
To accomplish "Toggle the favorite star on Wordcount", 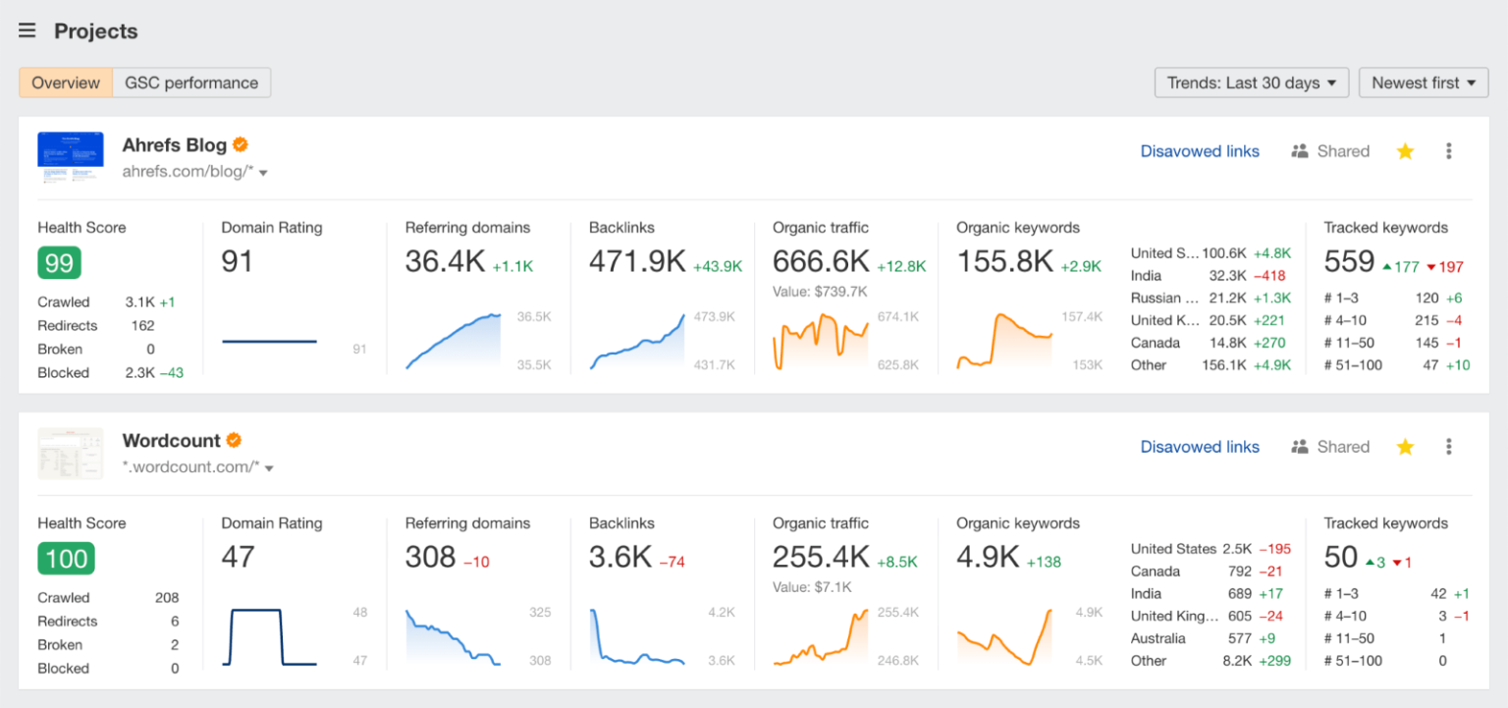I will click(1405, 446).
